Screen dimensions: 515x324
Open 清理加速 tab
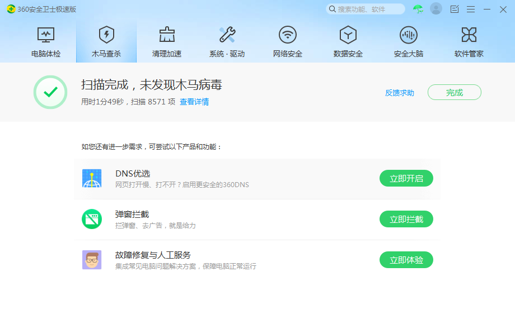pos(167,42)
